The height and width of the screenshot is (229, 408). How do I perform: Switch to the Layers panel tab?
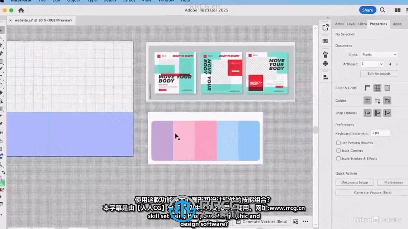tap(351, 24)
